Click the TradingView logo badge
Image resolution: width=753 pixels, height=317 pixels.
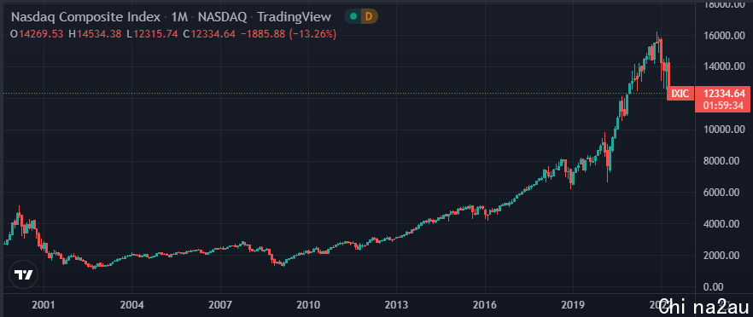pos(23,274)
